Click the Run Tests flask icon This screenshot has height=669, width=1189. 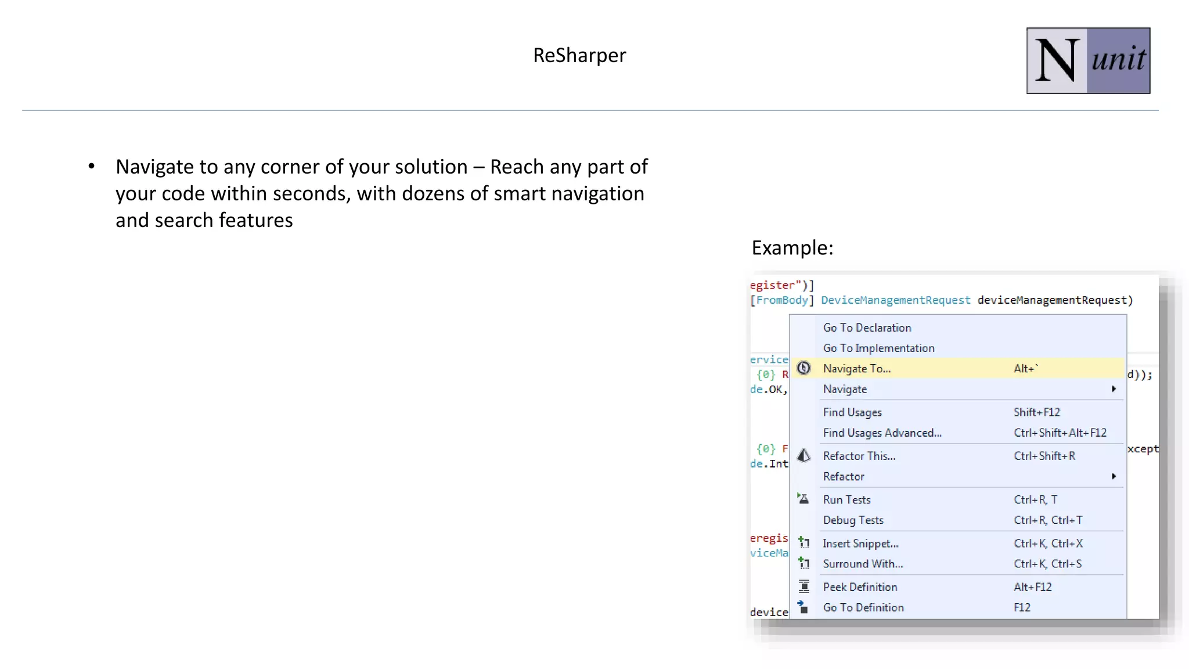(804, 499)
